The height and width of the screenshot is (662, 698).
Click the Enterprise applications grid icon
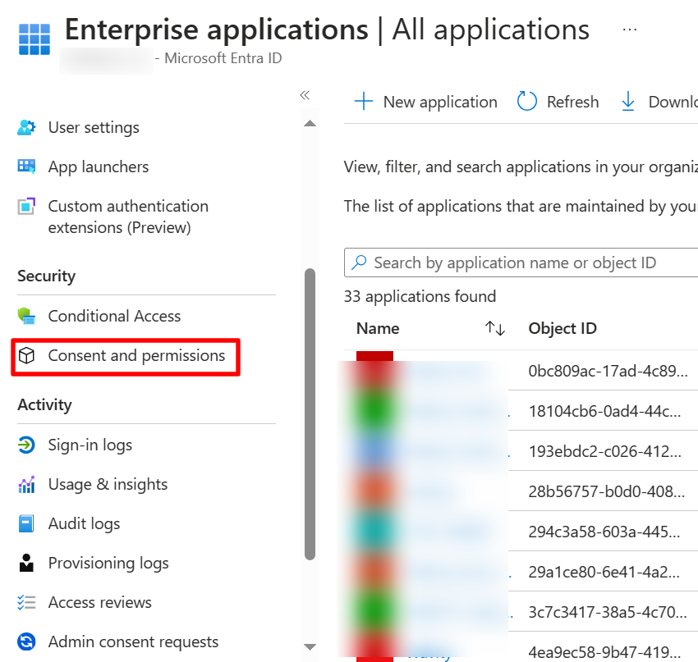point(34,39)
